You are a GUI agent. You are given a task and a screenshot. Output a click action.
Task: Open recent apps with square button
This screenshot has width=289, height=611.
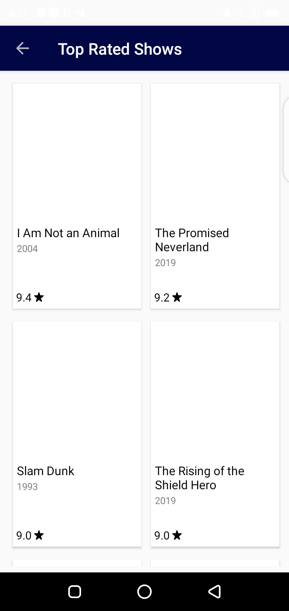[x=75, y=592]
